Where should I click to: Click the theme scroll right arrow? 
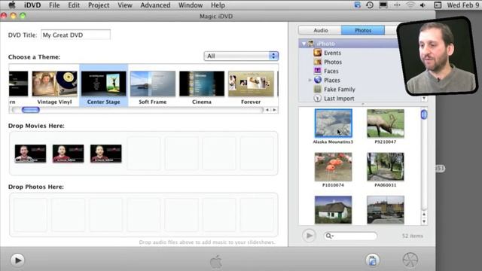(x=274, y=110)
